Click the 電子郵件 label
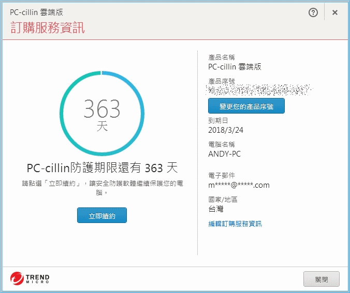 (222, 176)
